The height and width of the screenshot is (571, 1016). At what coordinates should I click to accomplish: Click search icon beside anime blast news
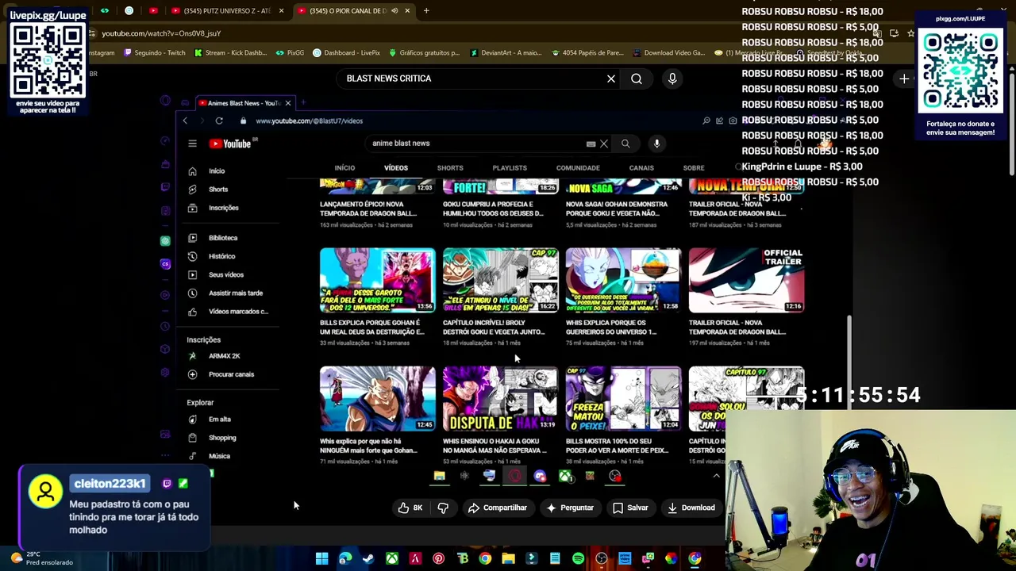(x=625, y=144)
